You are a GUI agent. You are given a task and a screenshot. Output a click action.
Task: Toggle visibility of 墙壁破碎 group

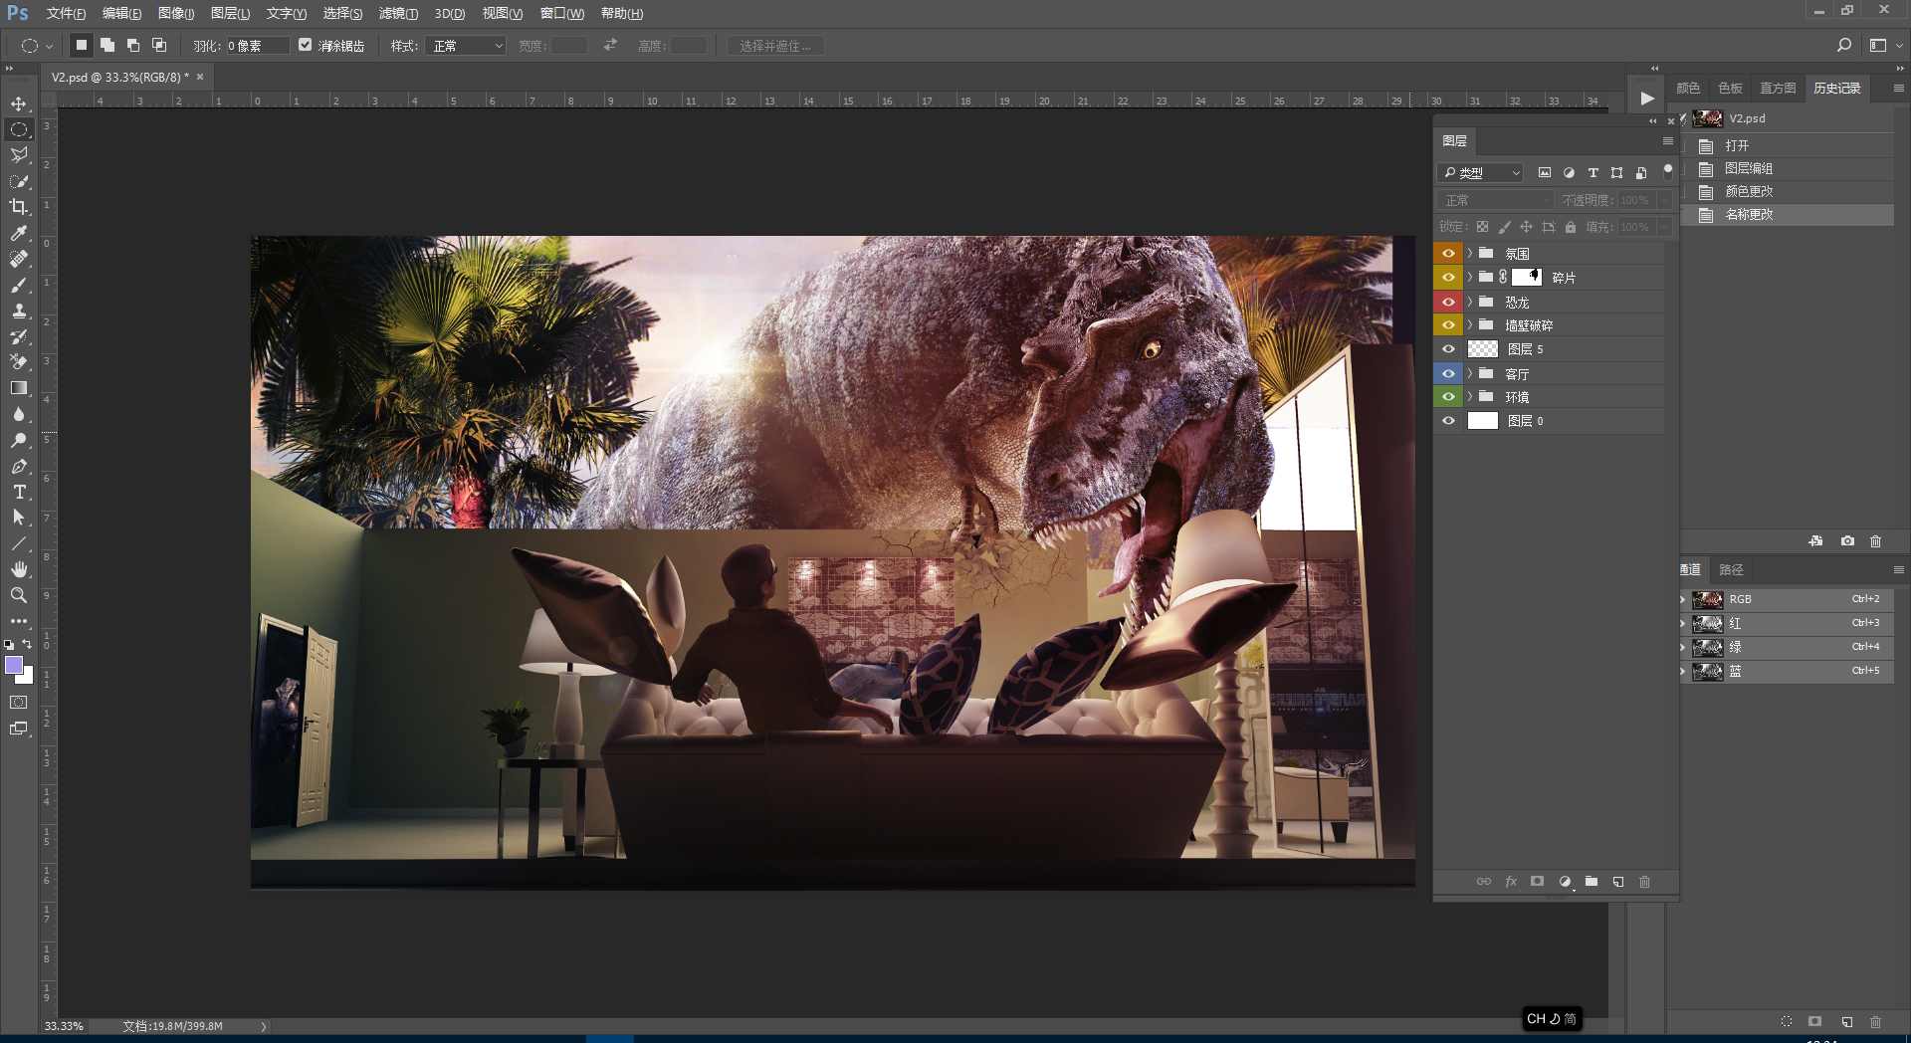[x=1448, y=325]
